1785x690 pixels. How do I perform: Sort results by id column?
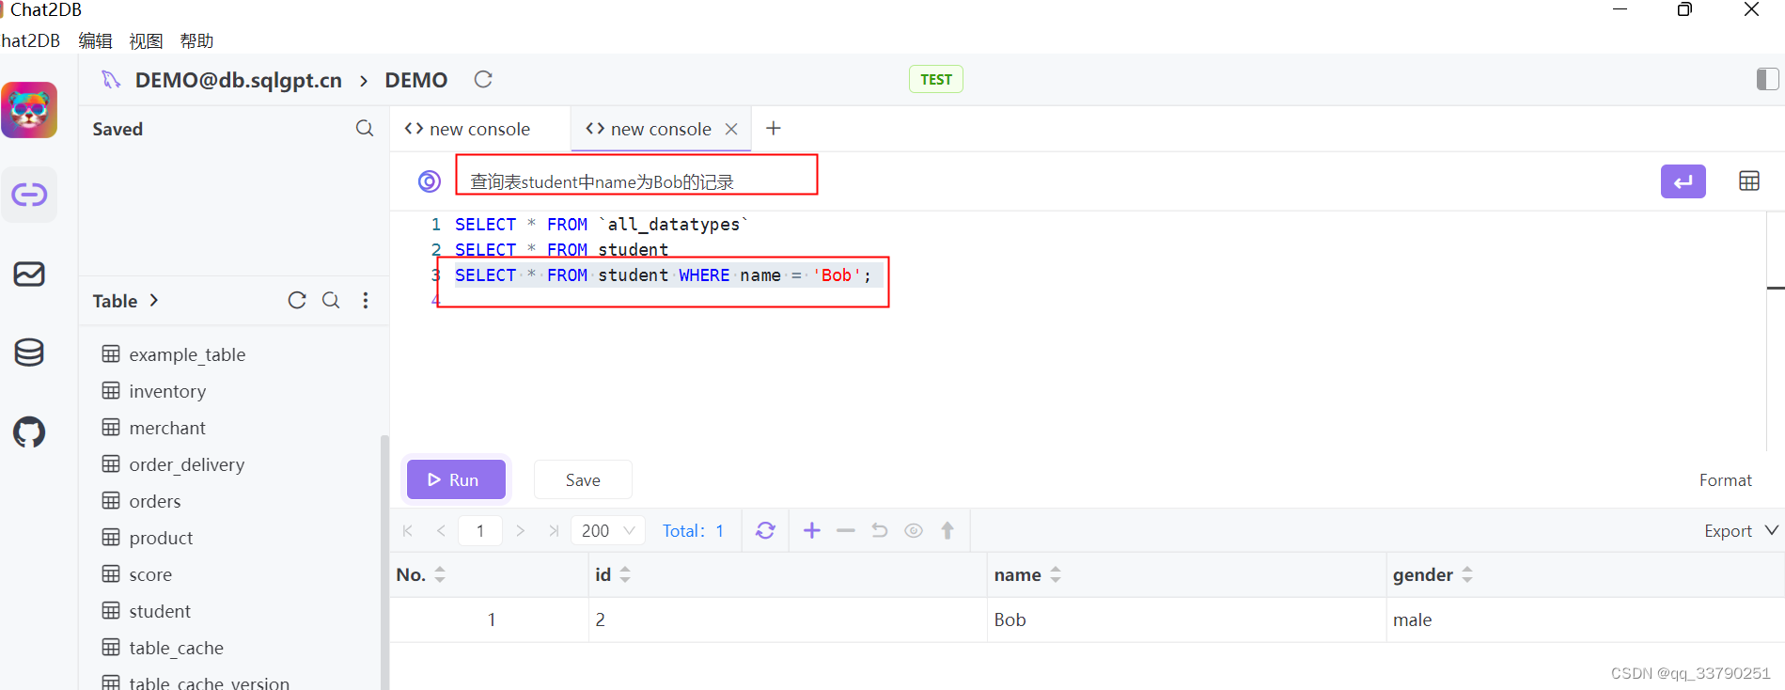[625, 574]
